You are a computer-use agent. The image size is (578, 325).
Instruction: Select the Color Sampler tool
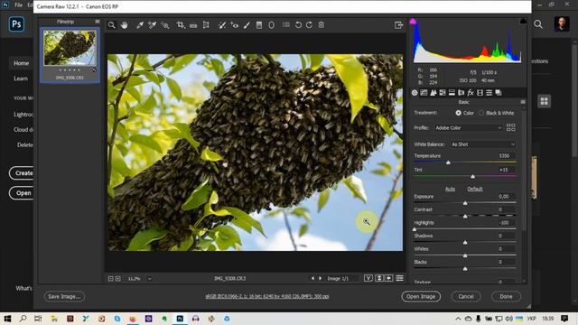152,25
